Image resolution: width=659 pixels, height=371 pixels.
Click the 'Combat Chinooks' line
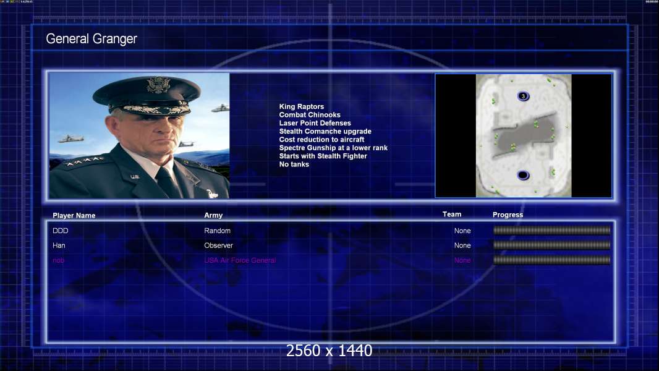click(310, 115)
